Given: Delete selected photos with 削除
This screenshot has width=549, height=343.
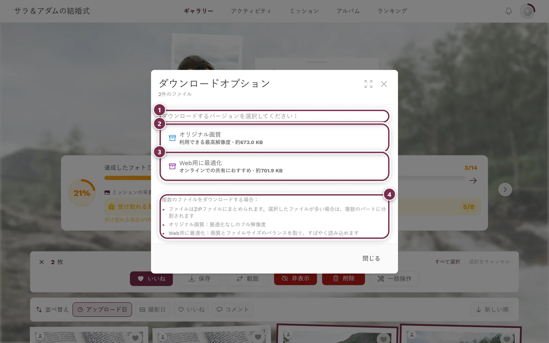Looking at the screenshot, I should pyautogui.click(x=344, y=279).
